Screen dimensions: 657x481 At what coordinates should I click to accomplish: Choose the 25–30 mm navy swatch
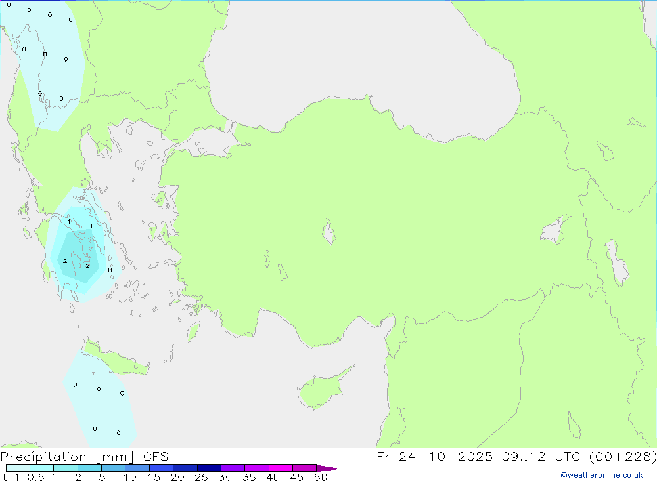pyautogui.click(x=209, y=468)
